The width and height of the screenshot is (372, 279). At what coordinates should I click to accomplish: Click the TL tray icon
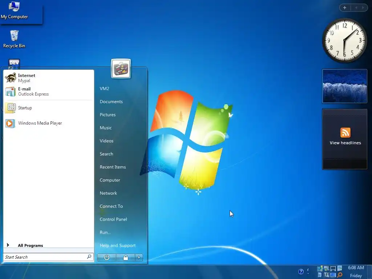coord(327,275)
